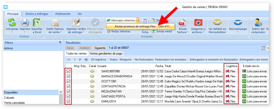274x109 pixels.
Task: Filter by No facturados
Action: click(x=144, y=60)
